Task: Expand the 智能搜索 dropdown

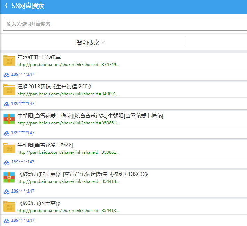Action: pos(88,42)
